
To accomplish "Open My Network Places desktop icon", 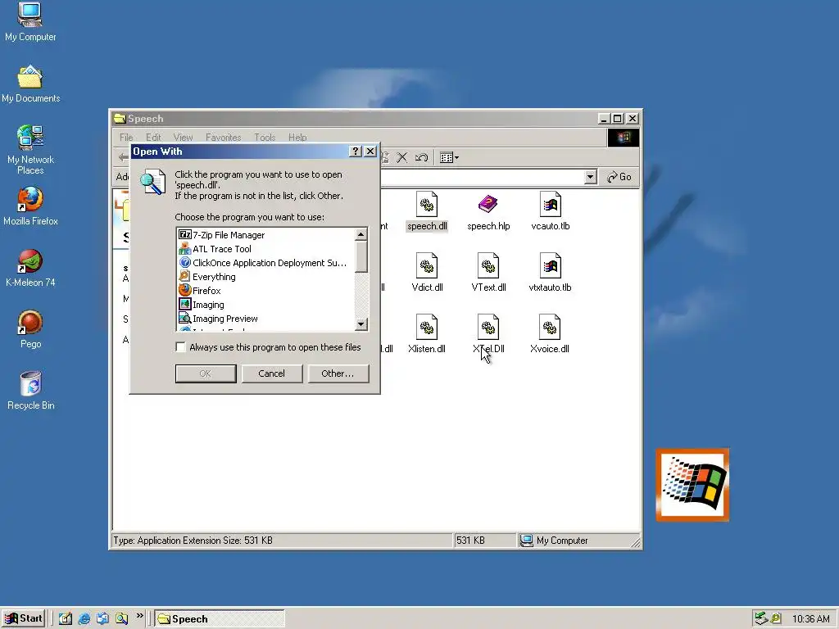I will tap(30, 150).
